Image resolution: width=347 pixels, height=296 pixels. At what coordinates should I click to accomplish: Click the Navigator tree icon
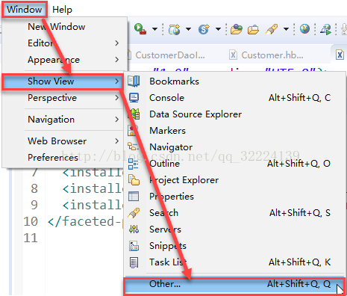(133, 147)
